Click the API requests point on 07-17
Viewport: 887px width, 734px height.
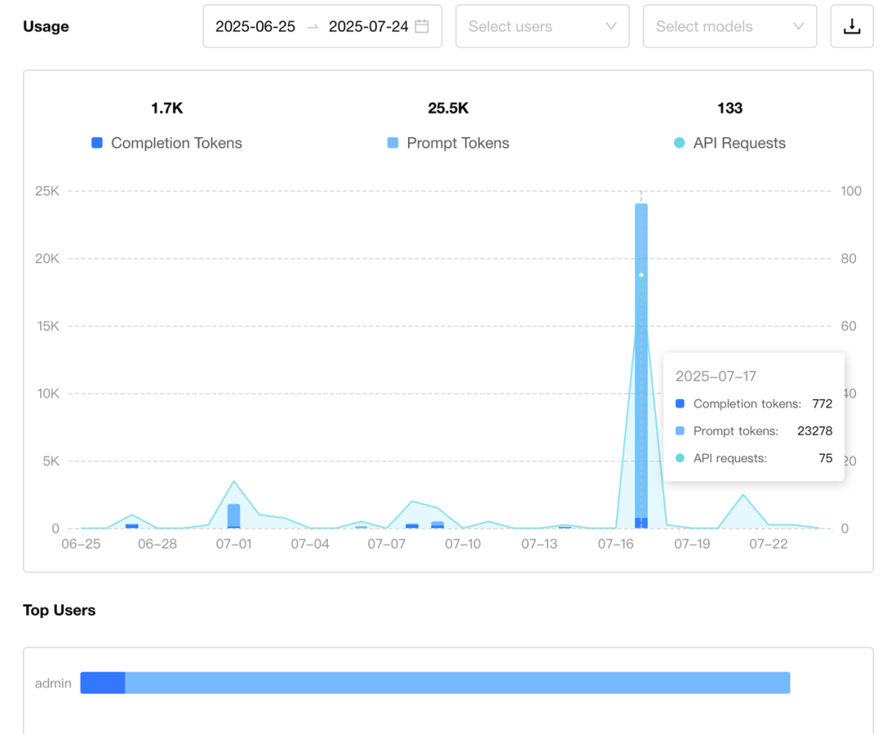click(641, 275)
